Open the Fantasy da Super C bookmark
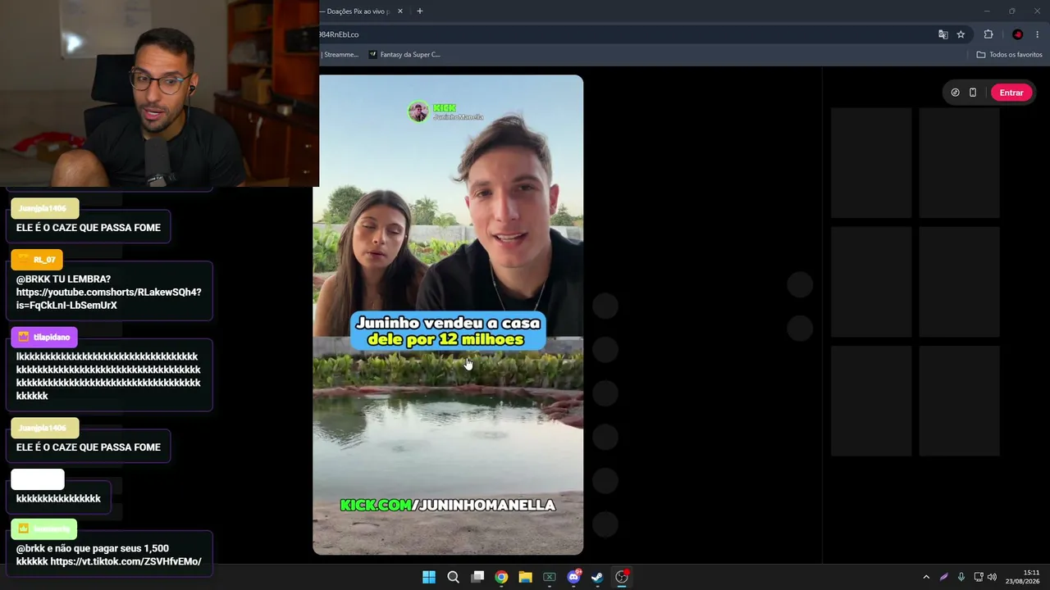The height and width of the screenshot is (590, 1050). pos(405,55)
